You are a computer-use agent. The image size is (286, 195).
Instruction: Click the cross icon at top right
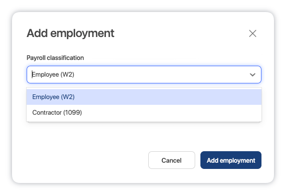[253, 33]
